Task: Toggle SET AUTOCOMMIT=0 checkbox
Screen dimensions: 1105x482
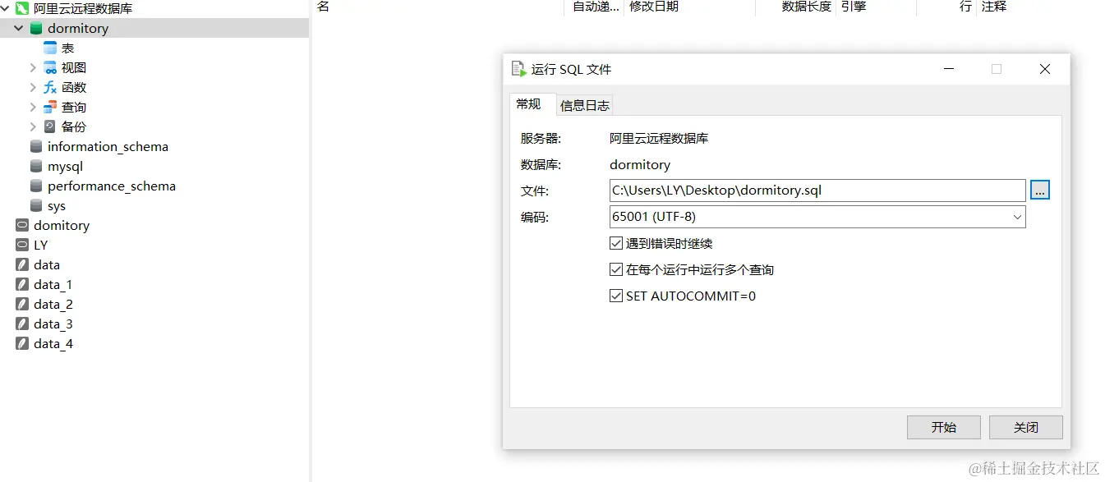Action: pos(616,296)
